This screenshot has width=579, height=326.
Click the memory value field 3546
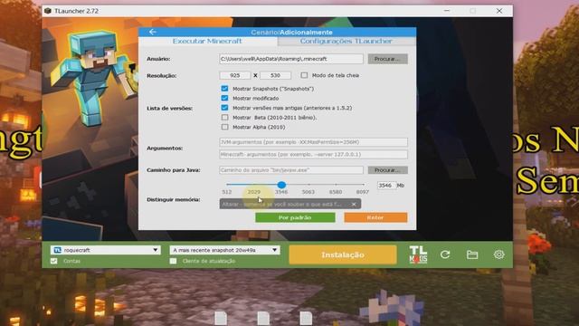(x=386, y=185)
